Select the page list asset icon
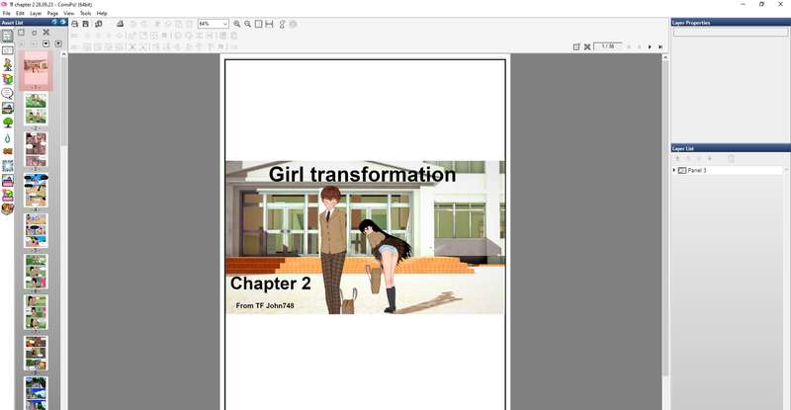This screenshot has height=410, width=791. (7, 36)
